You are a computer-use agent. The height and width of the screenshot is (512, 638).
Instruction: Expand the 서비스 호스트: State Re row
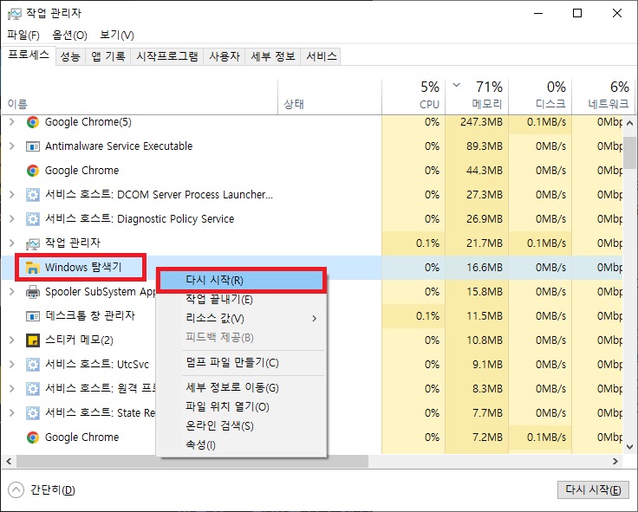click(12, 413)
